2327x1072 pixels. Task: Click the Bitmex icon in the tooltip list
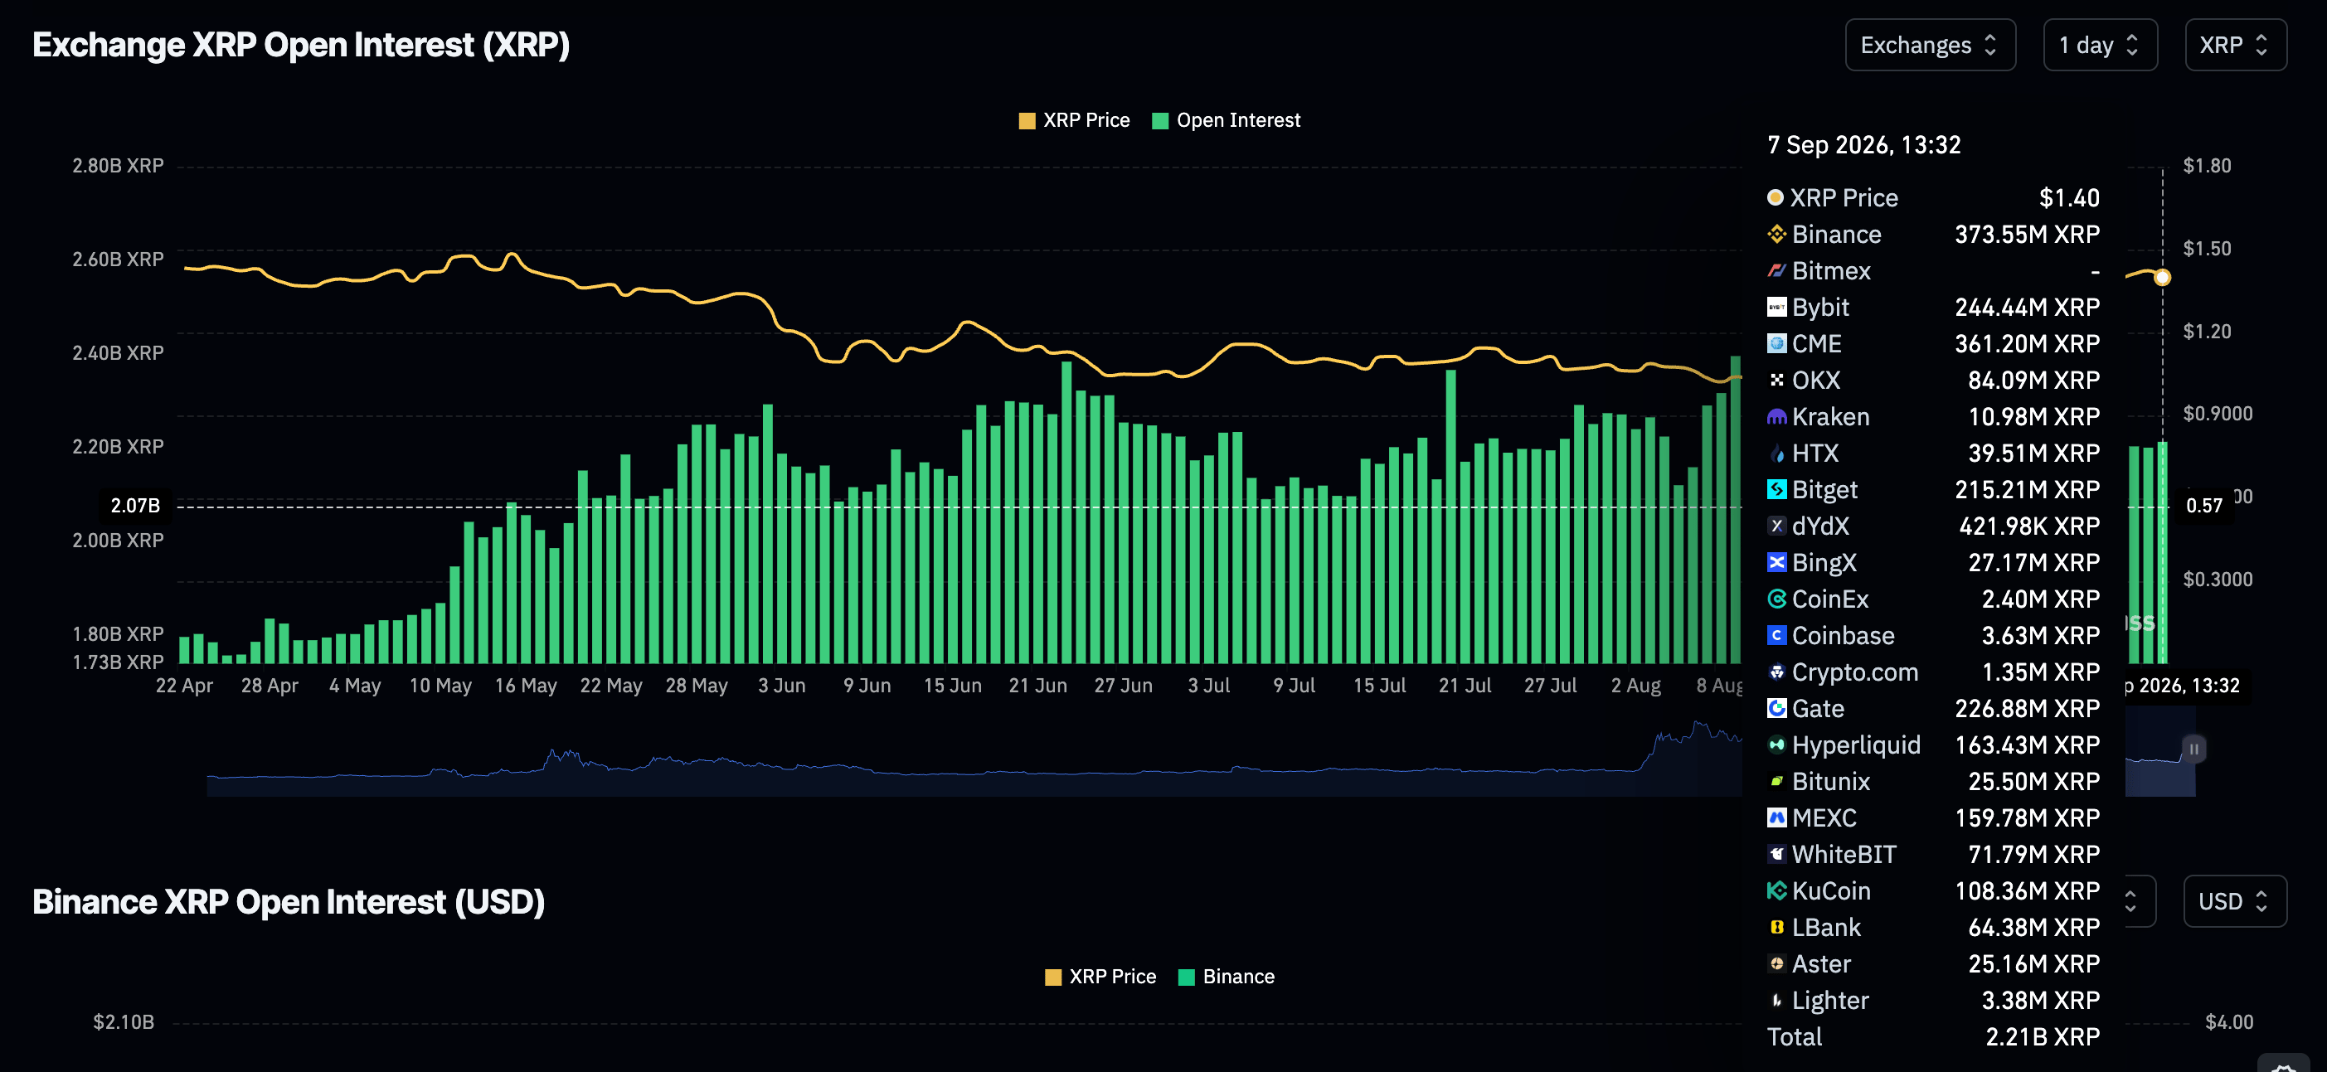(x=1776, y=271)
